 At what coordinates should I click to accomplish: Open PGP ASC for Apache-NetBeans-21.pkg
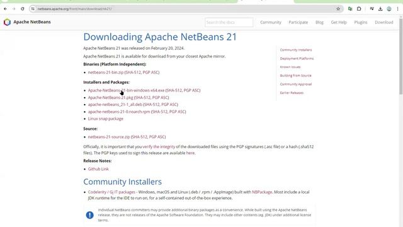[x=160, y=98]
